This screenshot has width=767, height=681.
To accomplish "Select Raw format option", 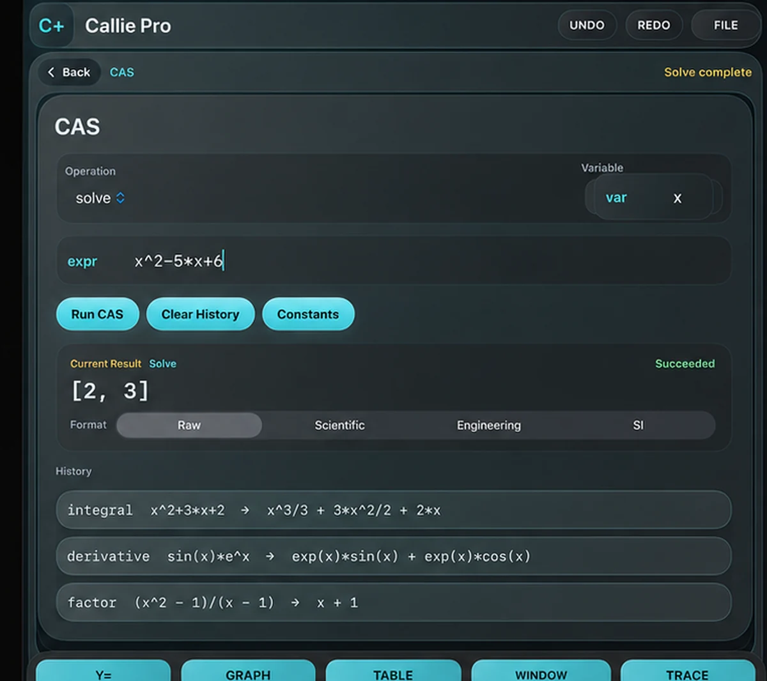I will pyautogui.click(x=189, y=425).
